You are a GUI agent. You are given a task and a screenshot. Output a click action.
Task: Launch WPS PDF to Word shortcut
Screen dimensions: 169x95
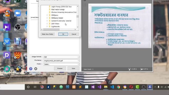(x=7, y=58)
